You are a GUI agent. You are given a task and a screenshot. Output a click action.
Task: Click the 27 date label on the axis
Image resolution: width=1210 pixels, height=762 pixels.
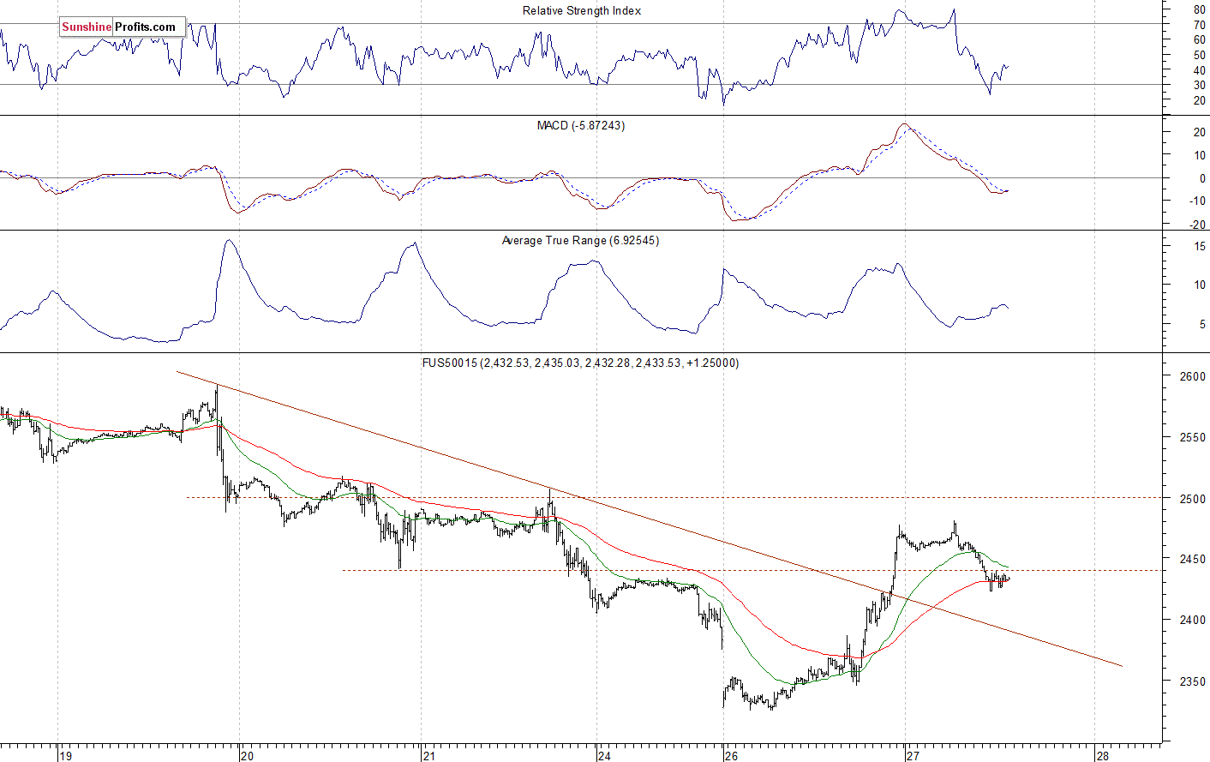[913, 756]
